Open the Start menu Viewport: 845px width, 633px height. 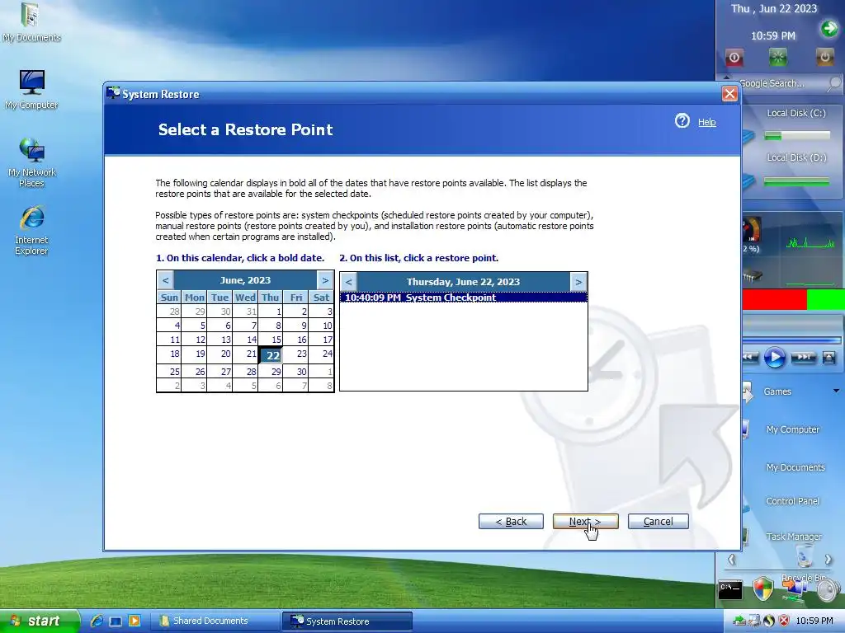tap(40, 621)
